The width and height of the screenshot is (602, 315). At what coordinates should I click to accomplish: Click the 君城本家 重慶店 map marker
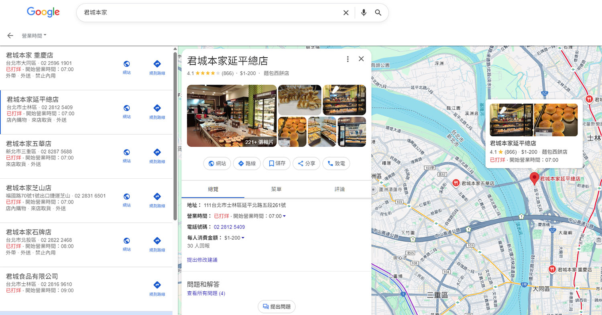pos(553,269)
